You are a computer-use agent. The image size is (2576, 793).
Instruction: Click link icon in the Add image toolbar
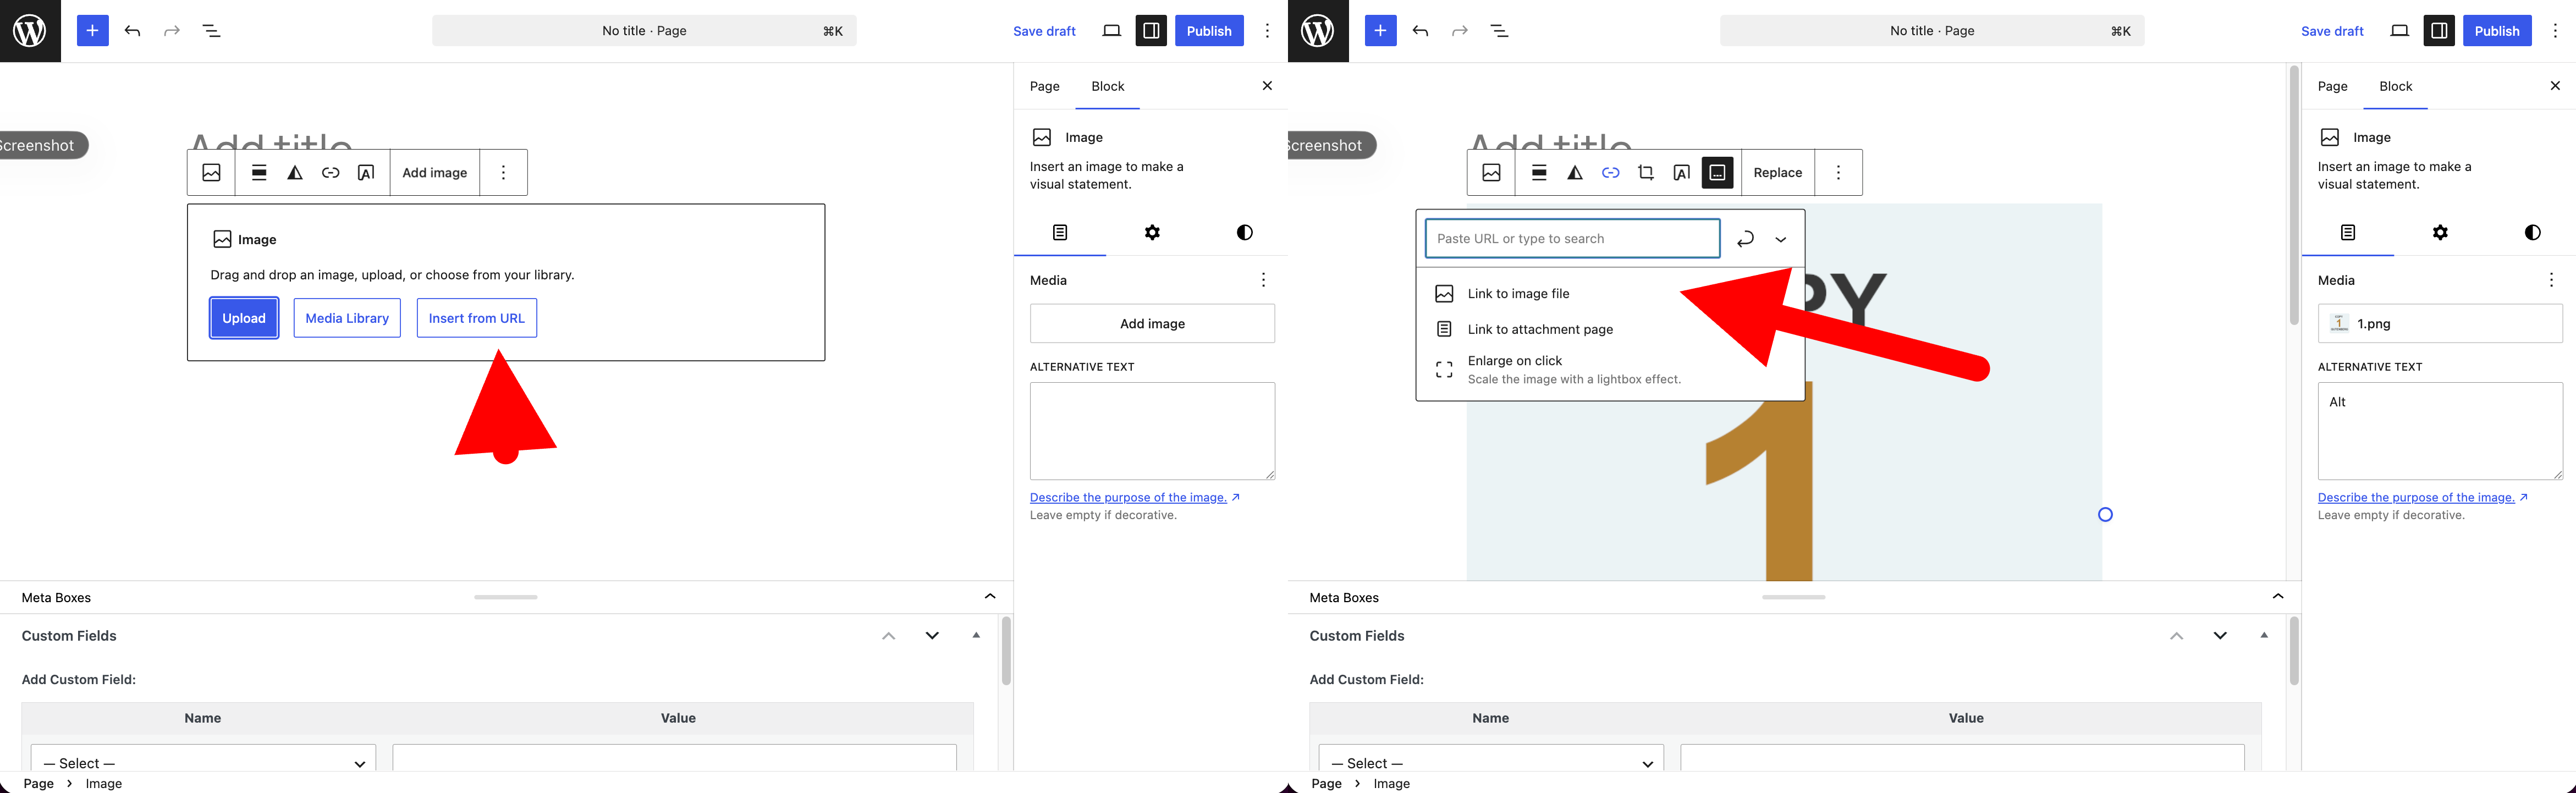click(x=330, y=173)
